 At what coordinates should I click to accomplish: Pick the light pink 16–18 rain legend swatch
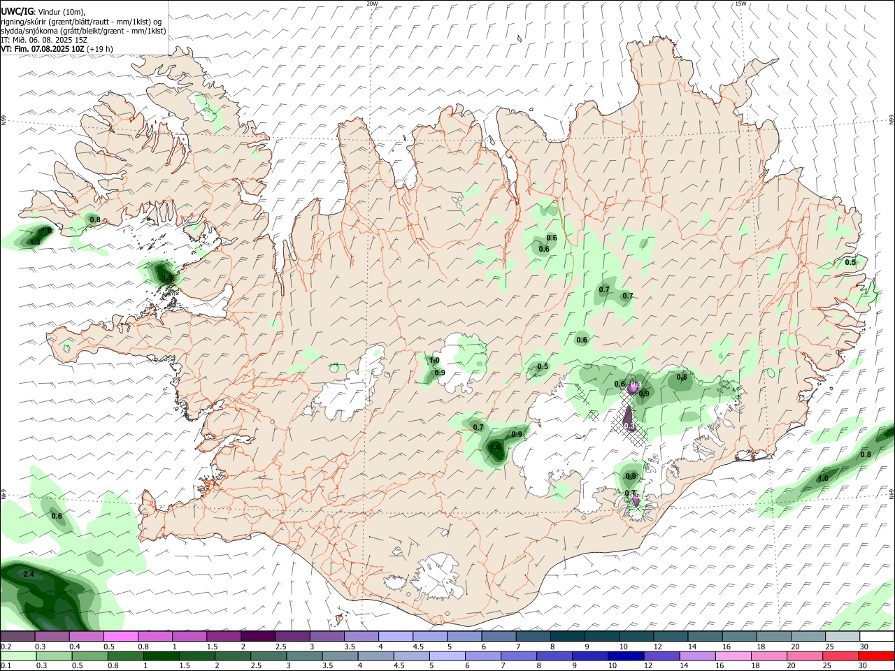coord(733,656)
